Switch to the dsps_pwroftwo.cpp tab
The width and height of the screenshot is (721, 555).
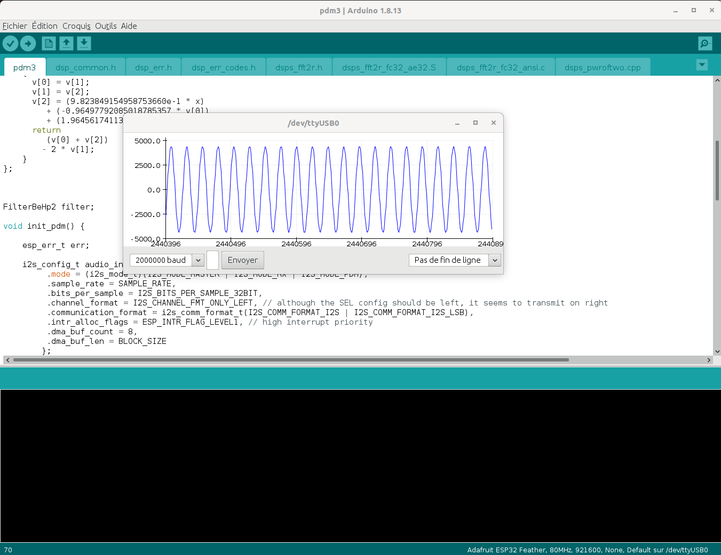[603, 67]
